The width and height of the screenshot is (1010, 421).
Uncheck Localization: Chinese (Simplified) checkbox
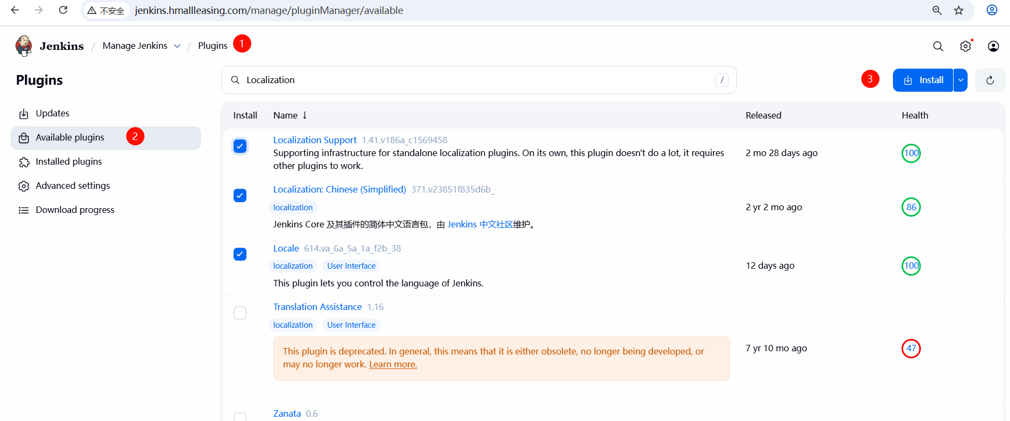[240, 195]
